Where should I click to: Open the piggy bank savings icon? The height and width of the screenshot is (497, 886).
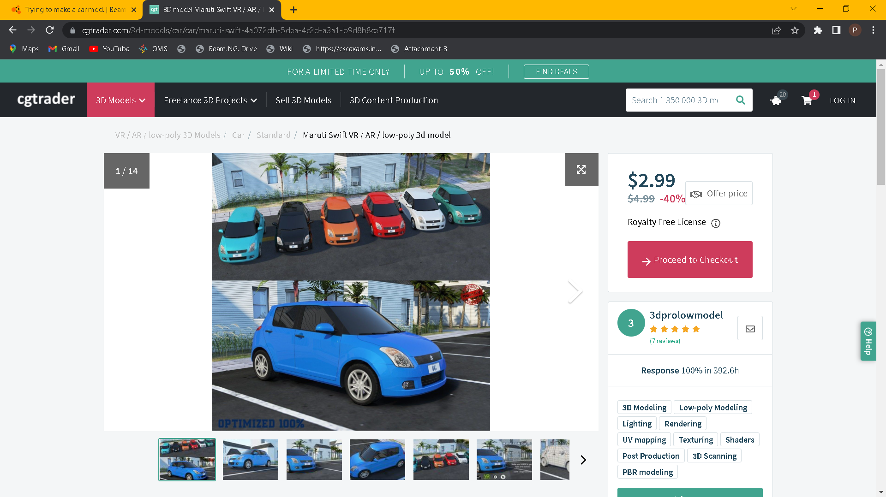[776, 101]
